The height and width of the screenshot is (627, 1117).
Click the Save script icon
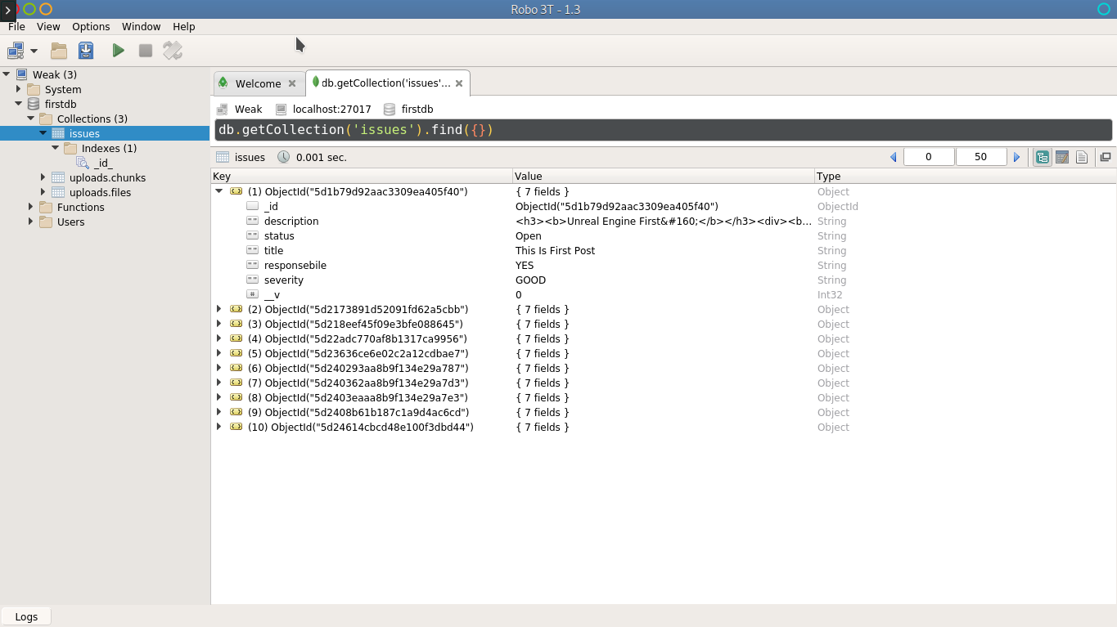tap(86, 51)
